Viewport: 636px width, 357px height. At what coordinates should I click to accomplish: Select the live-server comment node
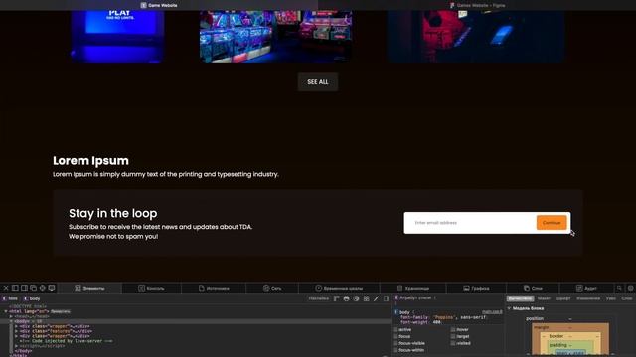click(x=67, y=341)
